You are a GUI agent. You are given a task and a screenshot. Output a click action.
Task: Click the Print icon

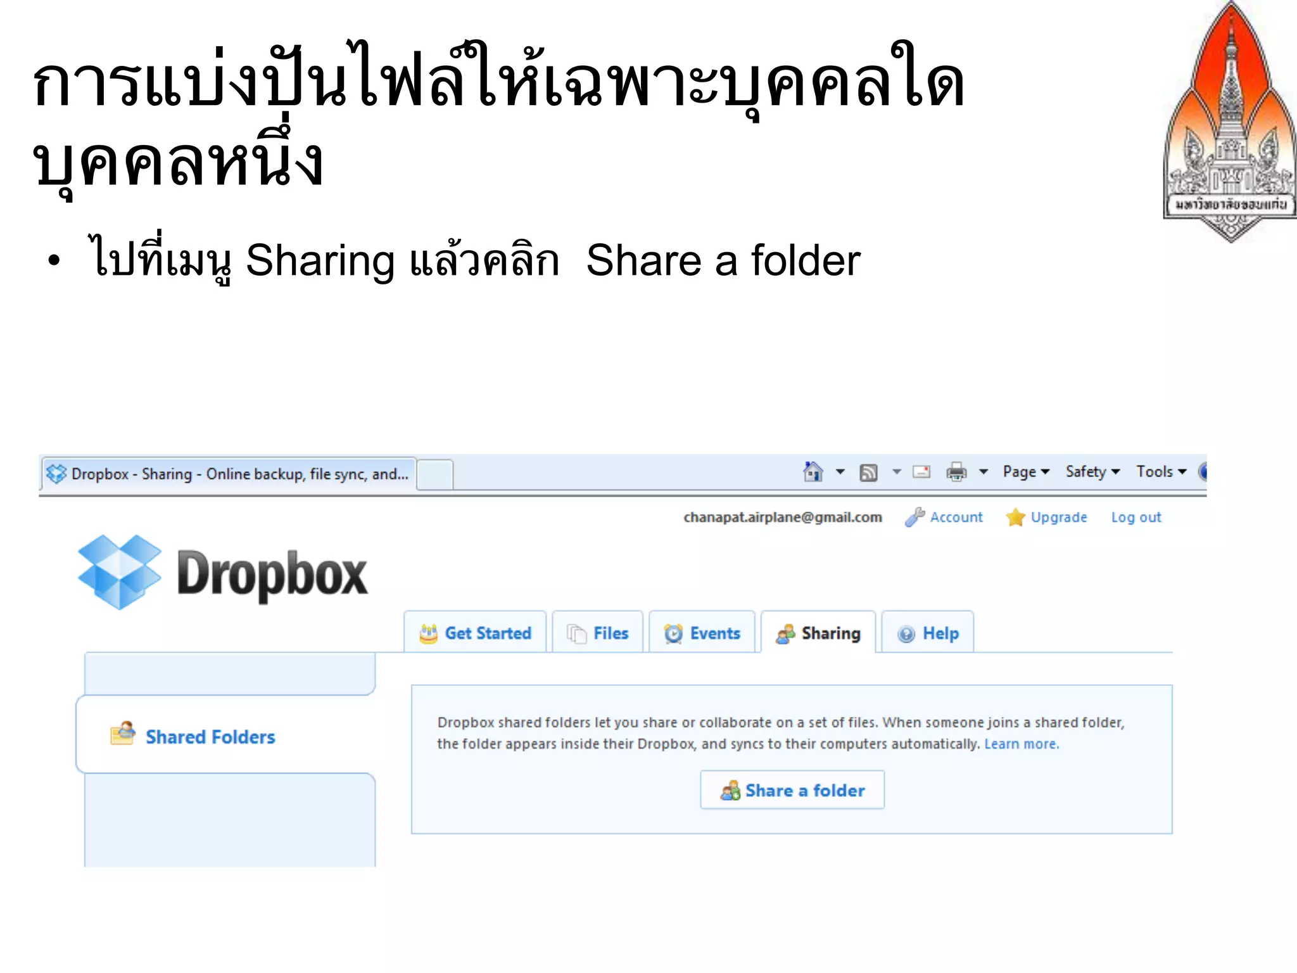click(956, 472)
